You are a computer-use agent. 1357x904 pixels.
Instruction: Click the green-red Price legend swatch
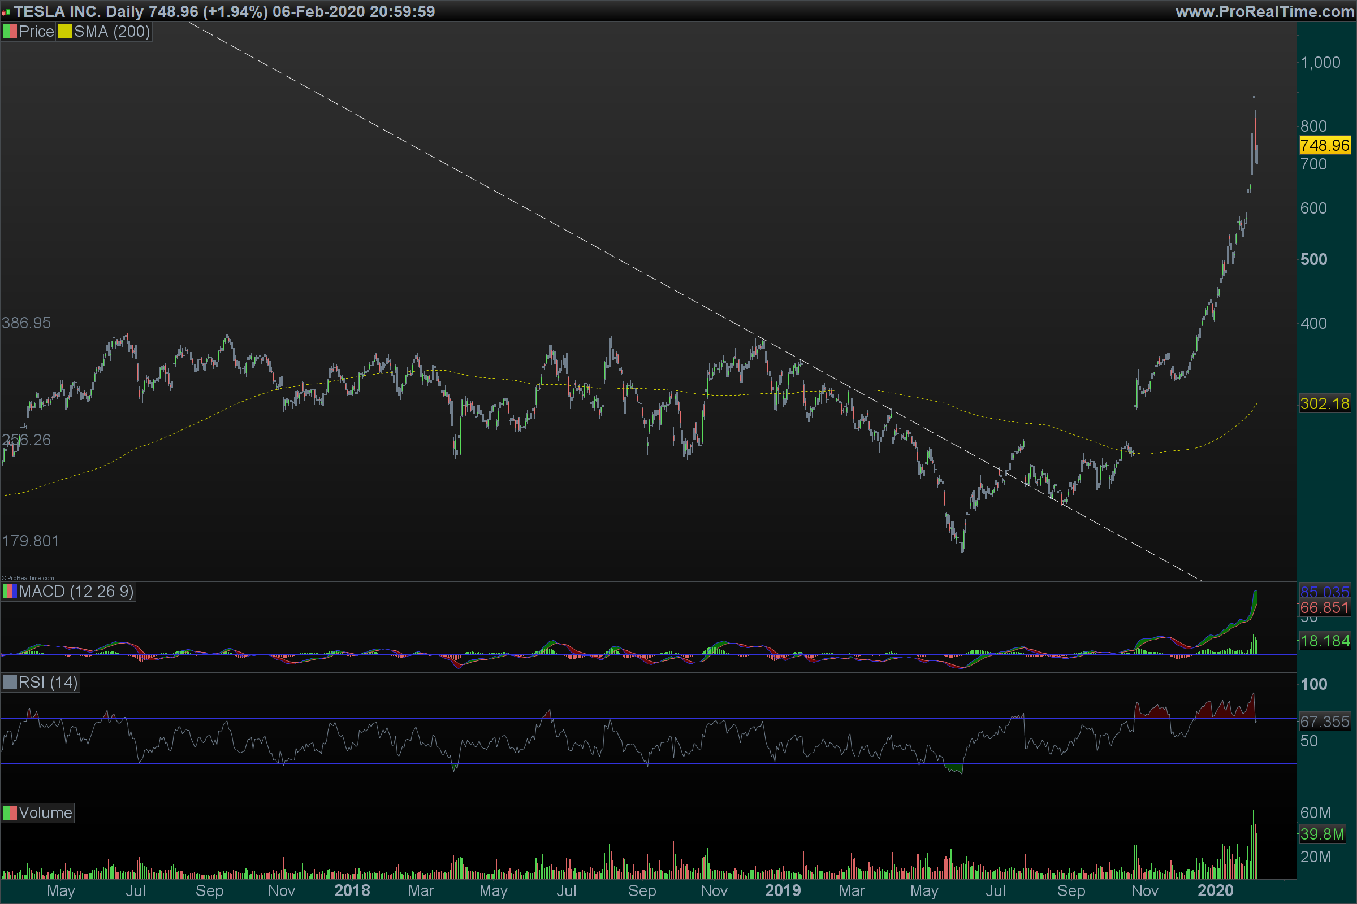point(9,32)
